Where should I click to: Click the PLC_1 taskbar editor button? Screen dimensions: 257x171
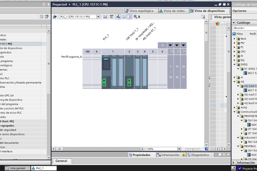[x=38, y=168]
